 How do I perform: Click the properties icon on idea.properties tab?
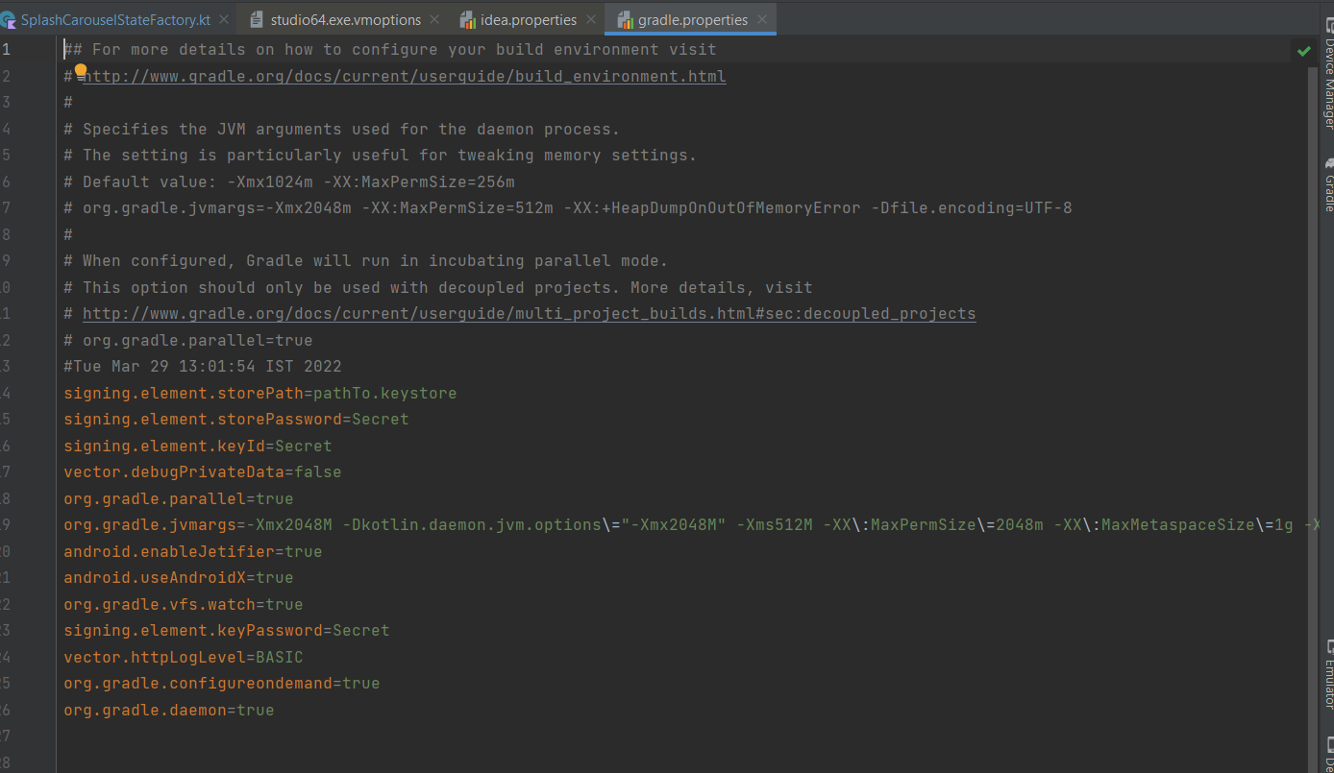(x=468, y=19)
